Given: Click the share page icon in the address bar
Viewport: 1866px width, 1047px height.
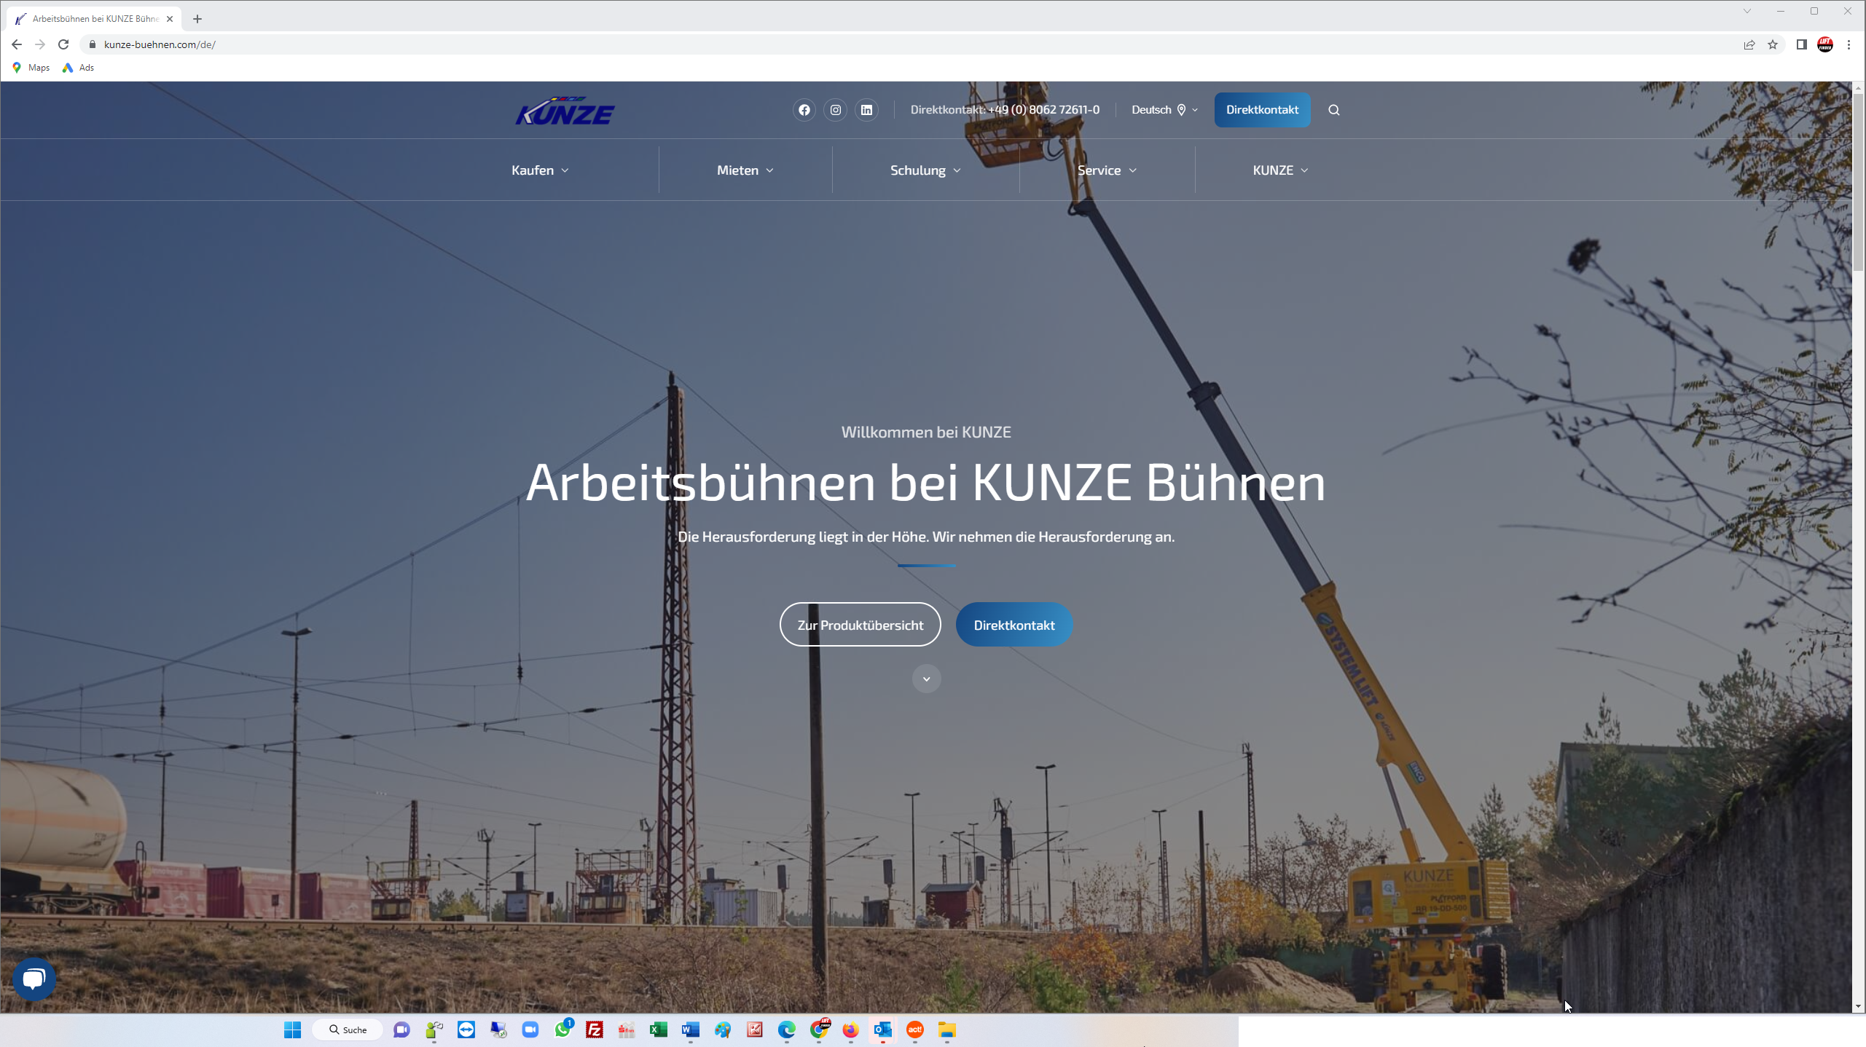Looking at the screenshot, I should (x=1749, y=44).
